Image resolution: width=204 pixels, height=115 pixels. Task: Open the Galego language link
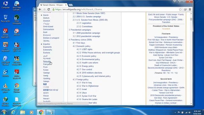pyautogui.click(x=46, y=81)
